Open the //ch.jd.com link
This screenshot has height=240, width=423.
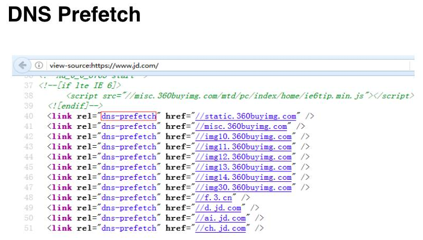[x=220, y=228]
